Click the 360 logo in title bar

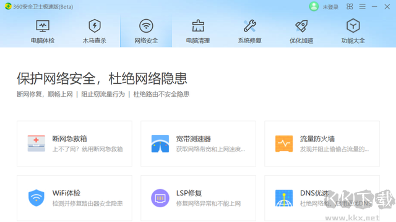8,6
